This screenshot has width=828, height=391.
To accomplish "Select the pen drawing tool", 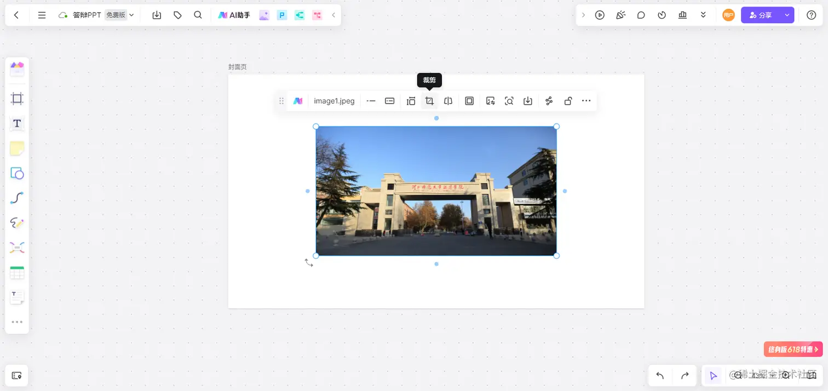I will click(17, 223).
